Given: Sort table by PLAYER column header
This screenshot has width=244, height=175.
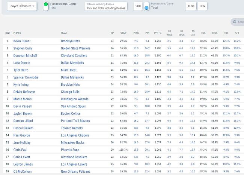Looking at the screenshot, I should point(17,33).
